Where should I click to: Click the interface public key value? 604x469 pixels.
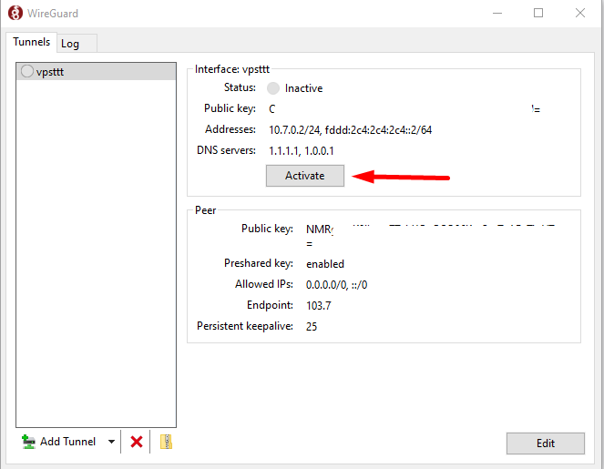[x=404, y=109]
